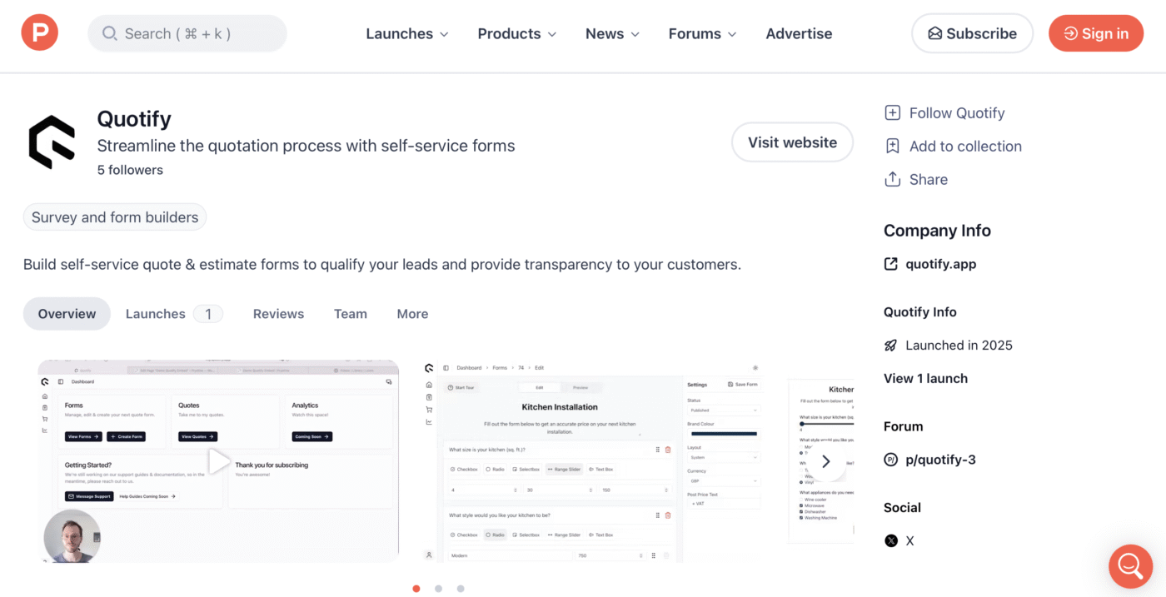Screen dimensions: 1166x597
Task: Select the third carousel dot
Action: pyautogui.click(x=461, y=589)
